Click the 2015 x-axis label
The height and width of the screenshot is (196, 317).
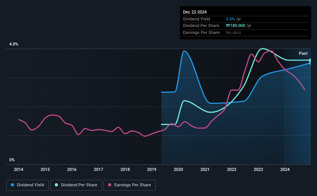(x=45, y=169)
